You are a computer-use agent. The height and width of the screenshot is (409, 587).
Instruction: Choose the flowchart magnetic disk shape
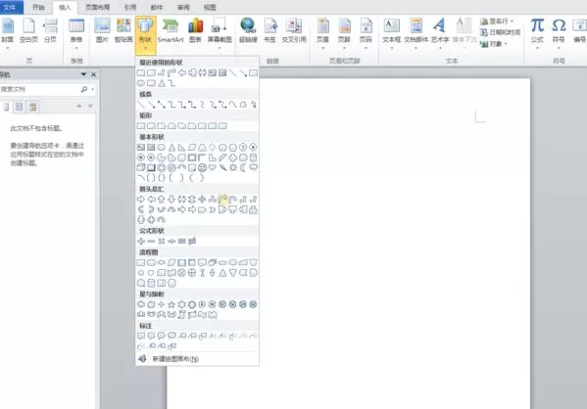tap(151, 283)
